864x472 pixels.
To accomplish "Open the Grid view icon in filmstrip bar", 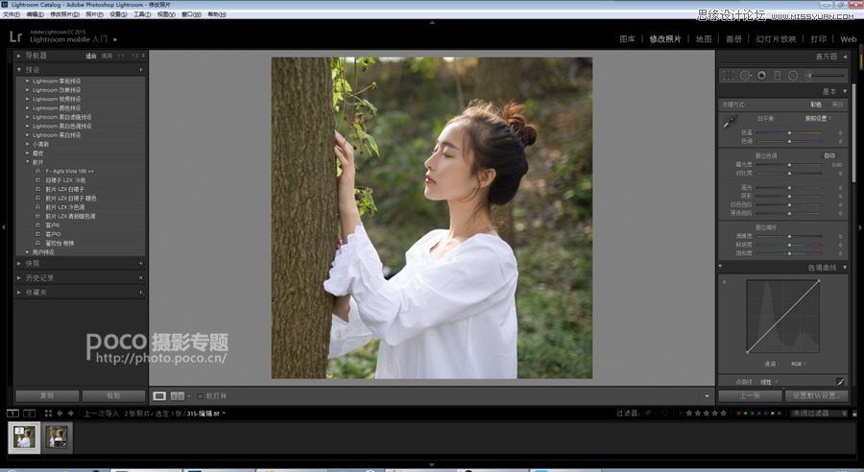I will [48, 413].
